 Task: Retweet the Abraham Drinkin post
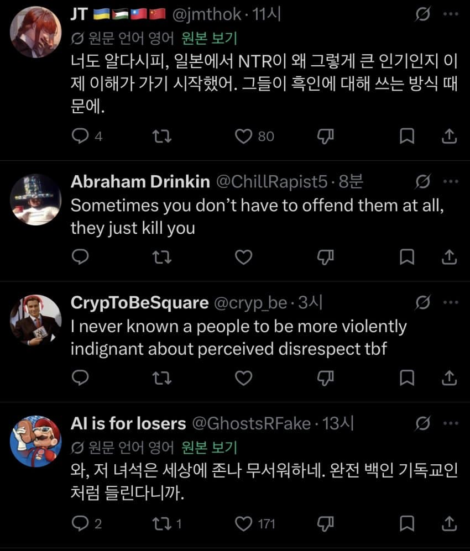tap(162, 256)
